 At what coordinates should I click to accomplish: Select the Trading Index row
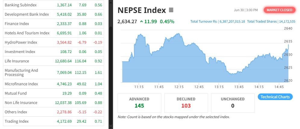[x=17, y=121]
